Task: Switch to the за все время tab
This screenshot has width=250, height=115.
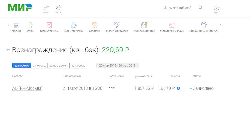Action: click(58, 65)
